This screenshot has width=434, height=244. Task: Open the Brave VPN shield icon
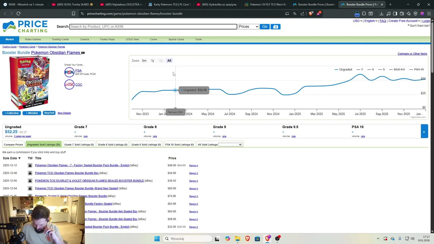tap(415, 14)
